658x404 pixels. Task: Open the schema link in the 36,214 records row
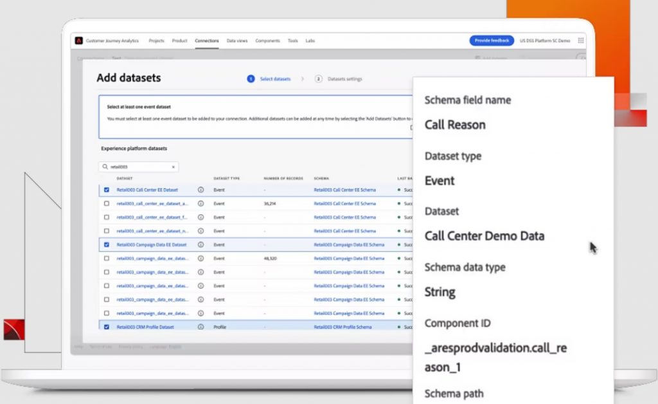click(x=345, y=204)
